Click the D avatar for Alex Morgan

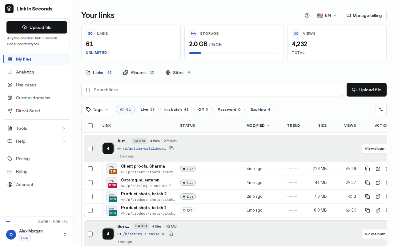pos(11,235)
